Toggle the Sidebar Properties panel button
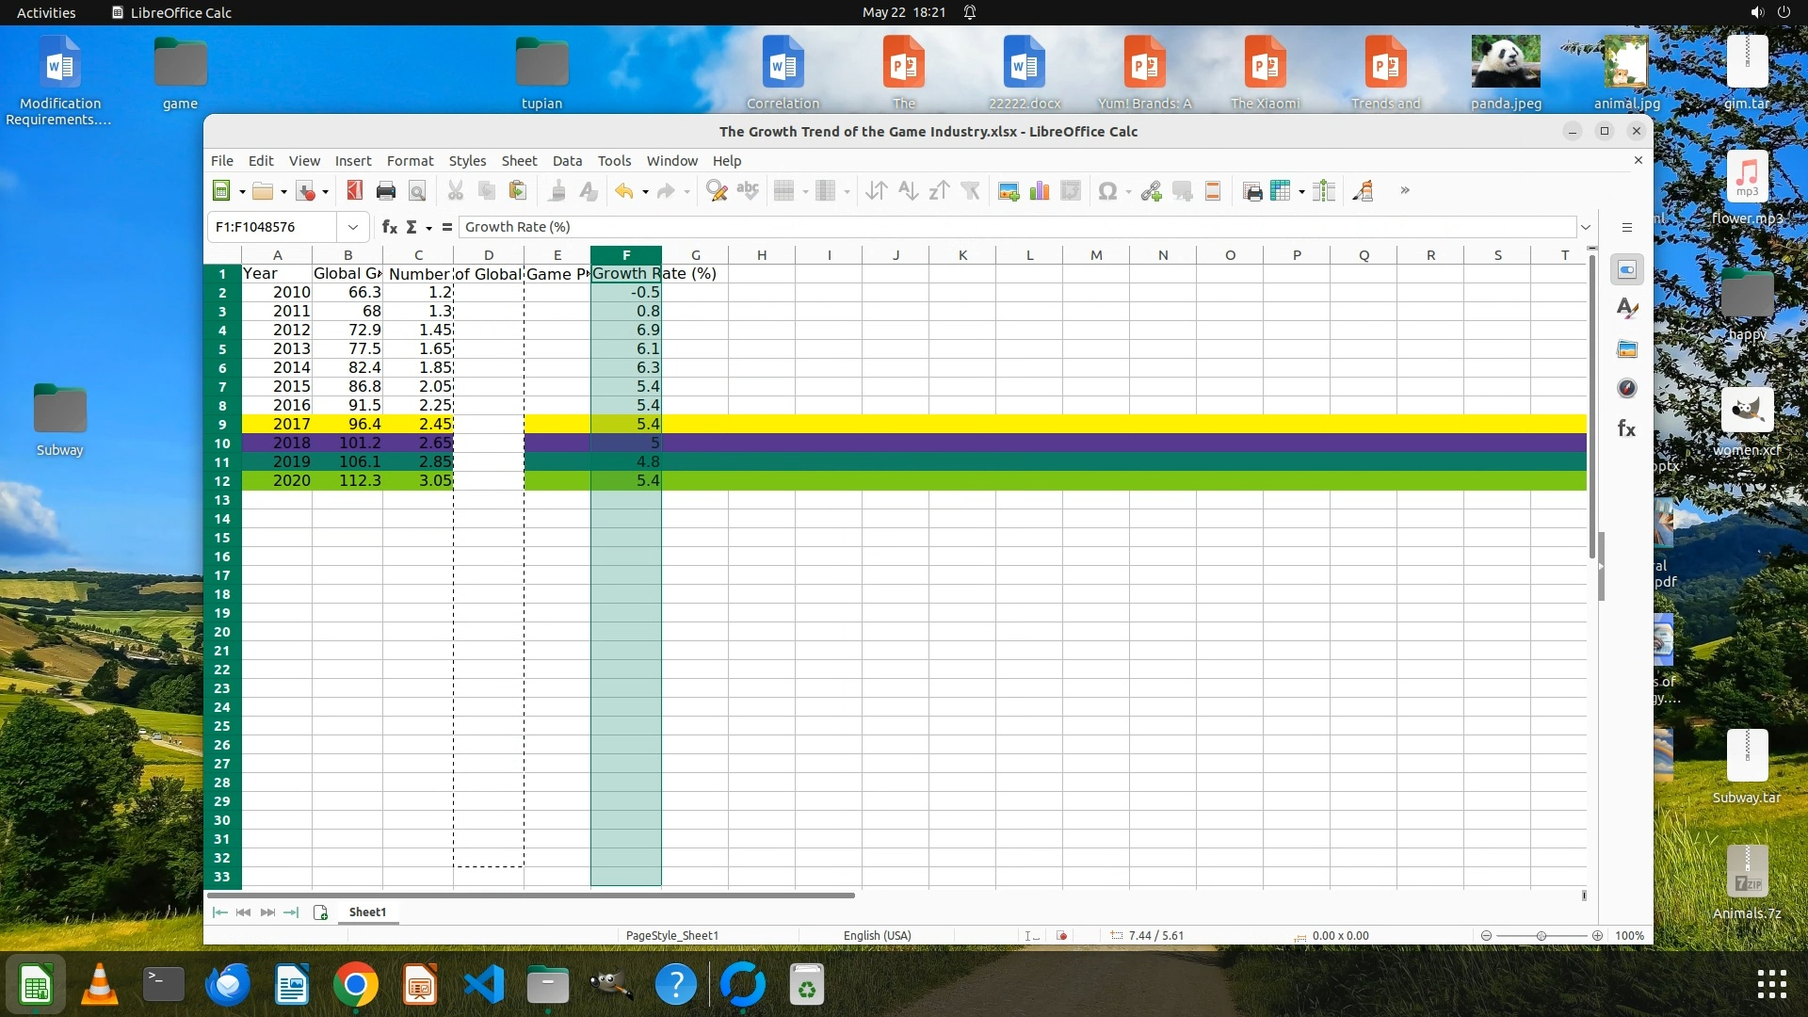The width and height of the screenshot is (1808, 1017). point(1626,270)
